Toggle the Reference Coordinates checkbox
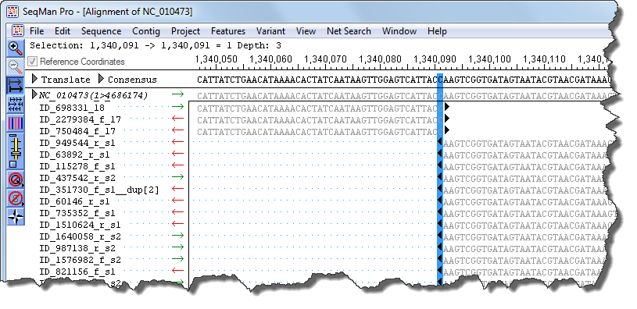 33,62
